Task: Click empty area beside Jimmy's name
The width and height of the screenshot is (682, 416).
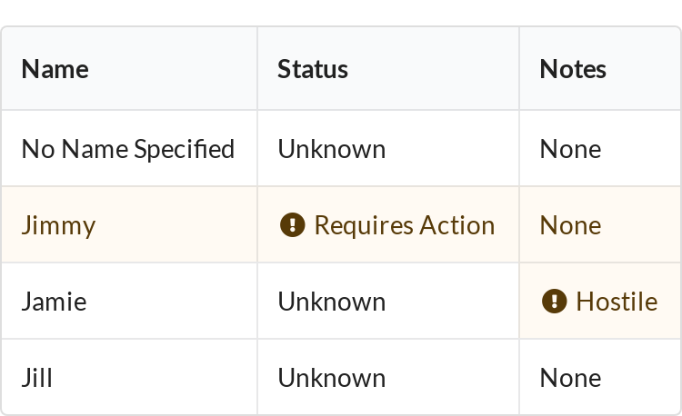Action: pyautogui.click(x=176, y=225)
